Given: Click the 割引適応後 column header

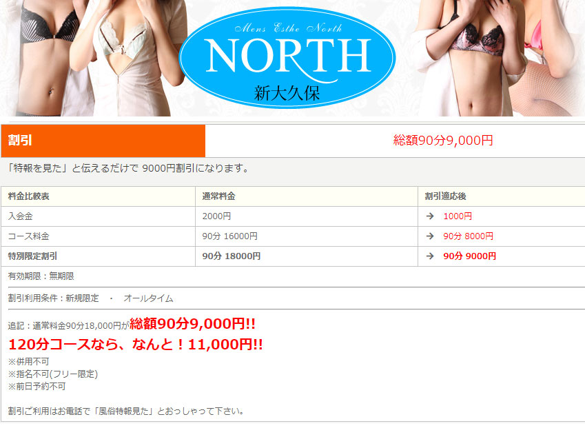Looking at the screenshot, I should click(x=445, y=196).
